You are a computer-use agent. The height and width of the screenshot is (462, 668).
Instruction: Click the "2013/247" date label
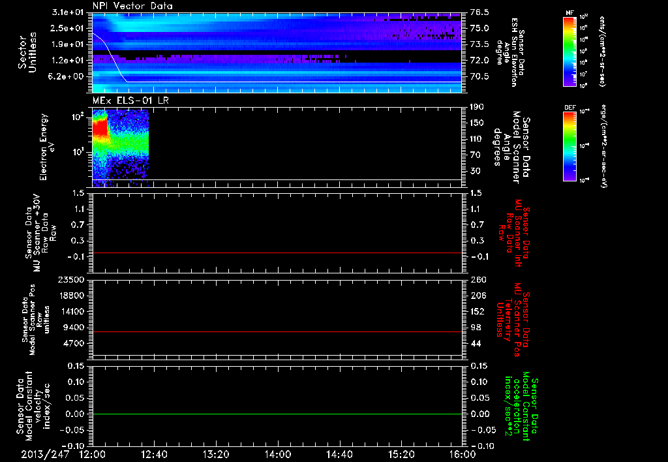click(45, 454)
